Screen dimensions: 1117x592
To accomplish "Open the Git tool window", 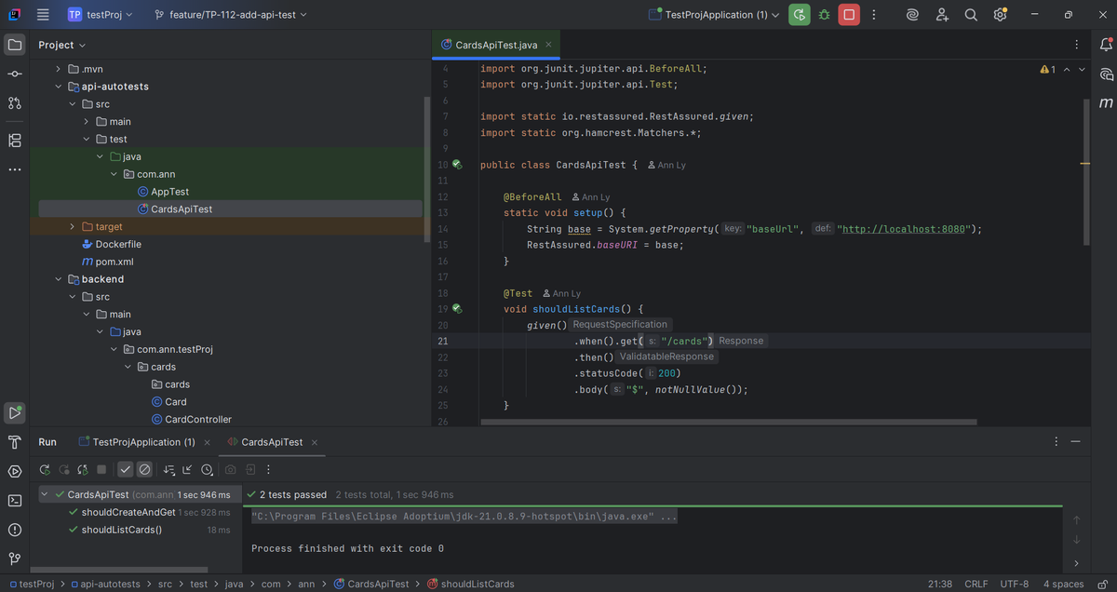I will tap(15, 558).
